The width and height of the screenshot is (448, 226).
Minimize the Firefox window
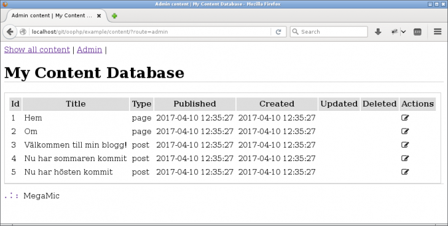tap(430, 4)
